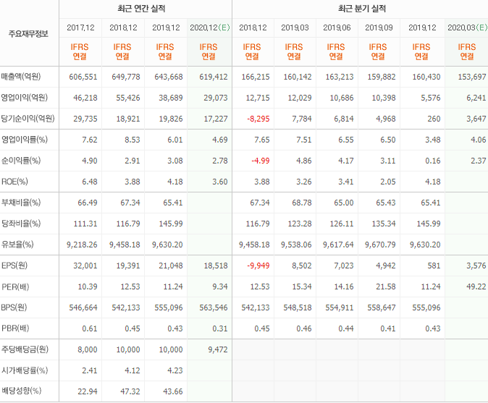This screenshot has height=403, width=488.
Task: Click the PER(배) row label
Action: pyautogui.click(x=15, y=287)
